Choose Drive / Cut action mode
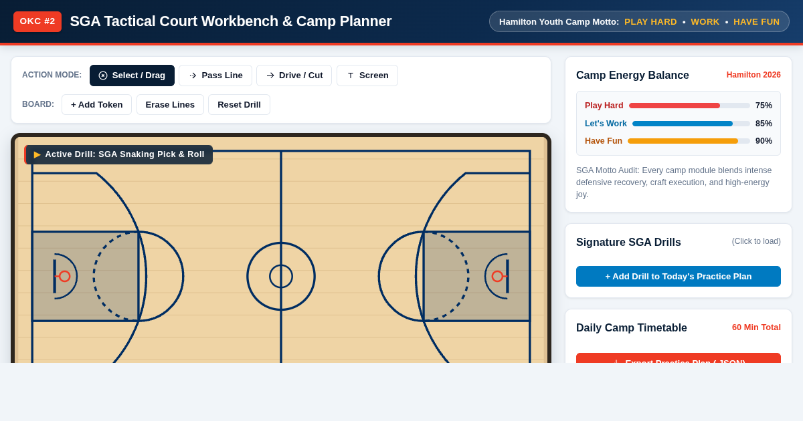 point(294,76)
